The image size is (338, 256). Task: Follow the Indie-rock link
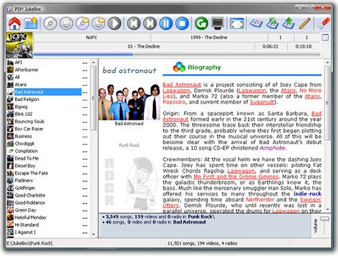tap(308, 194)
